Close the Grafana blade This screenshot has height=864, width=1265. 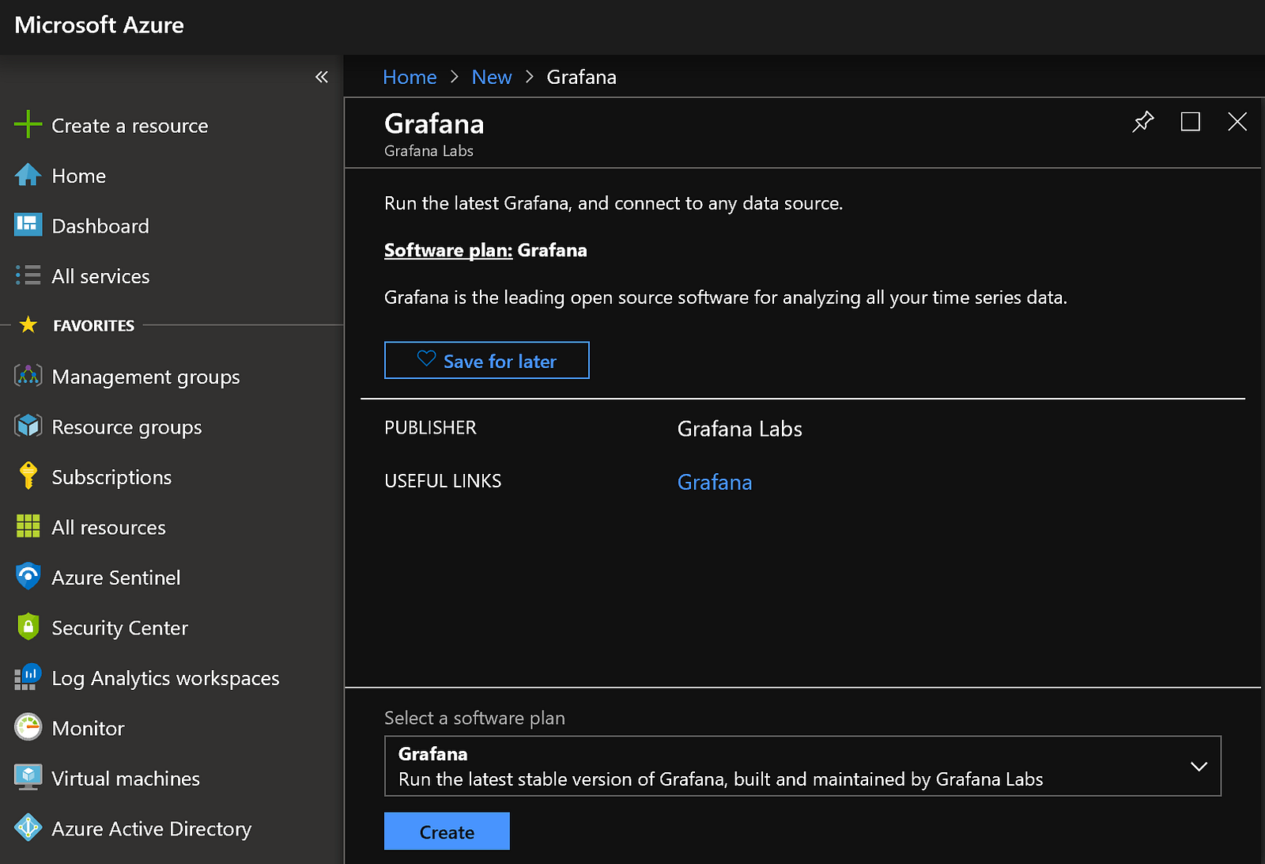click(x=1237, y=122)
